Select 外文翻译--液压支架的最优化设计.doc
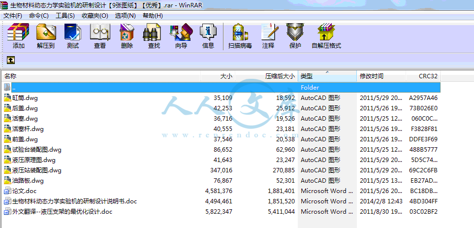Image resolution: width=474 pixels, height=228 pixels. (63, 212)
